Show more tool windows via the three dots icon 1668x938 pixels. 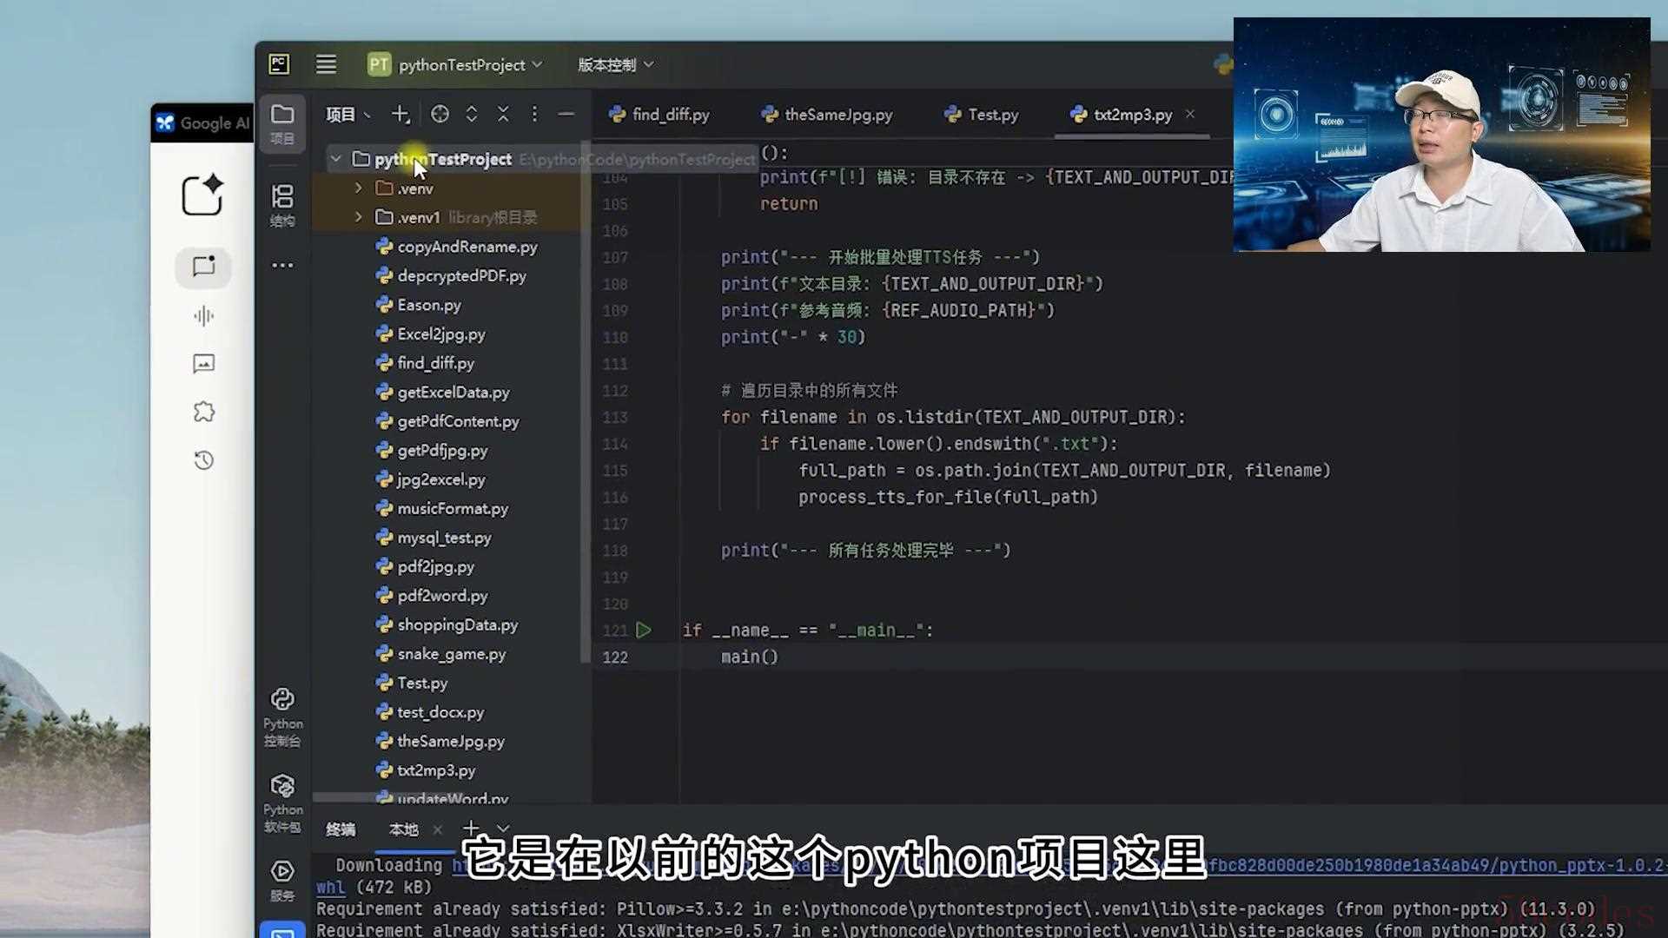pos(282,265)
